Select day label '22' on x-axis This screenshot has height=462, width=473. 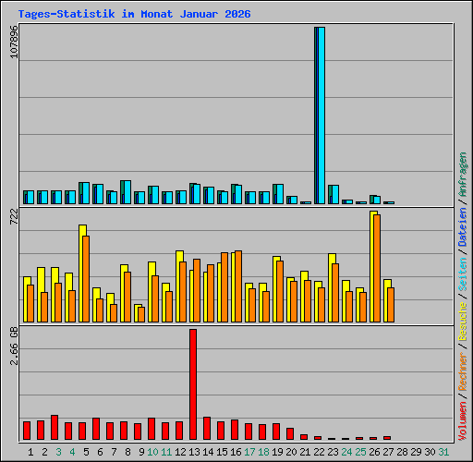click(319, 452)
